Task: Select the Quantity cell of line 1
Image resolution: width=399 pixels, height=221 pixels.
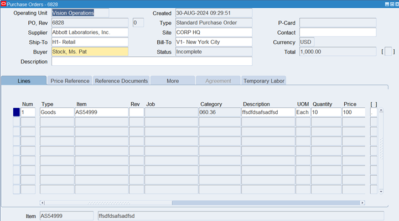Action: pos(326,112)
